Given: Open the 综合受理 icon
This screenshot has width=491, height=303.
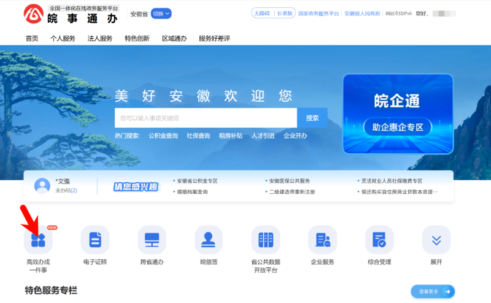Looking at the screenshot, I should point(379,240).
